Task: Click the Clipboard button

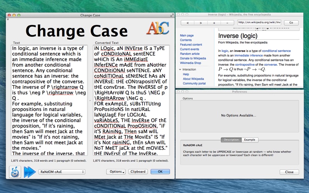Action: coord(138,171)
